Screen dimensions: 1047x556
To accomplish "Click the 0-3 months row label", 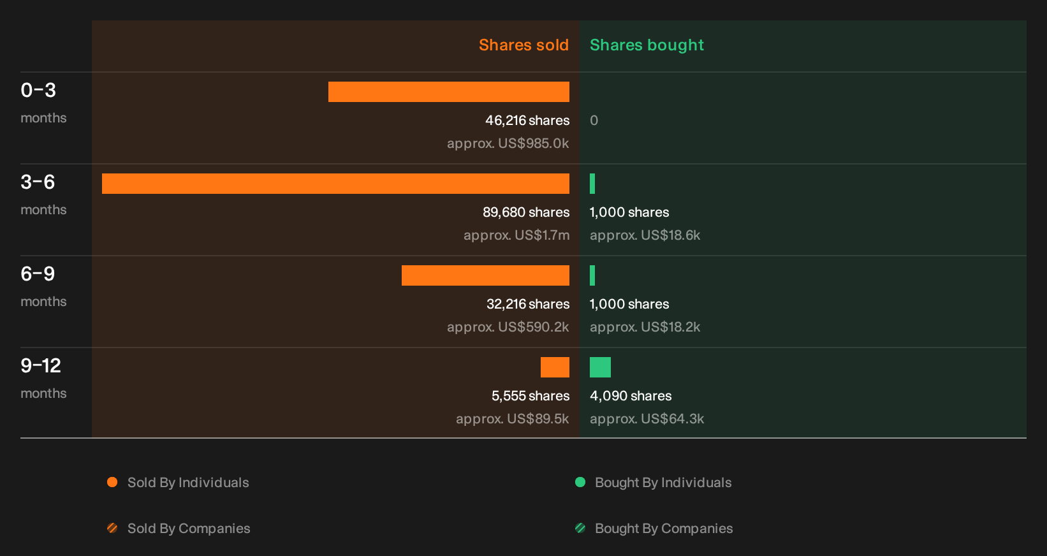I will 43,103.
